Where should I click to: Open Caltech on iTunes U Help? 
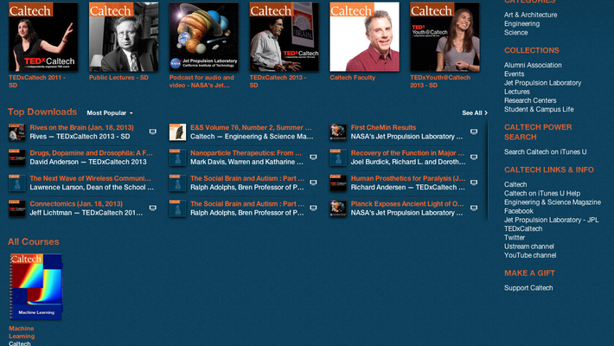click(x=542, y=193)
